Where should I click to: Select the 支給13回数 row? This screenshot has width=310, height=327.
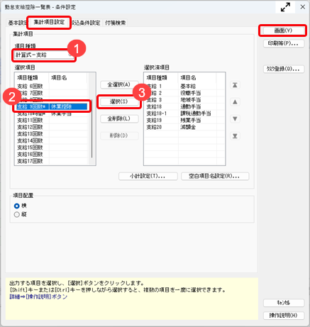click(52, 134)
